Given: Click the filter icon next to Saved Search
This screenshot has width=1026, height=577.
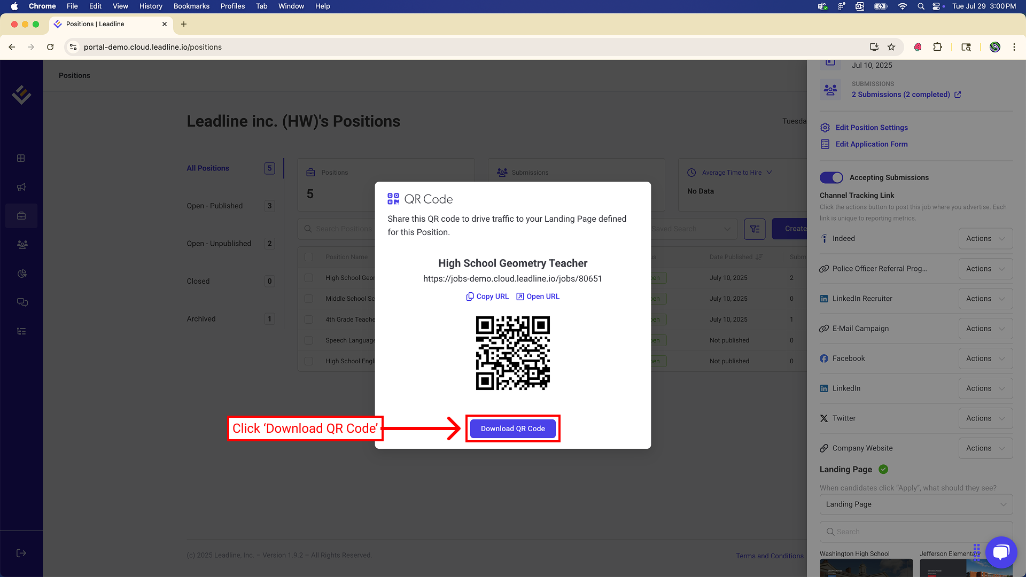Looking at the screenshot, I should tap(755, 229).
